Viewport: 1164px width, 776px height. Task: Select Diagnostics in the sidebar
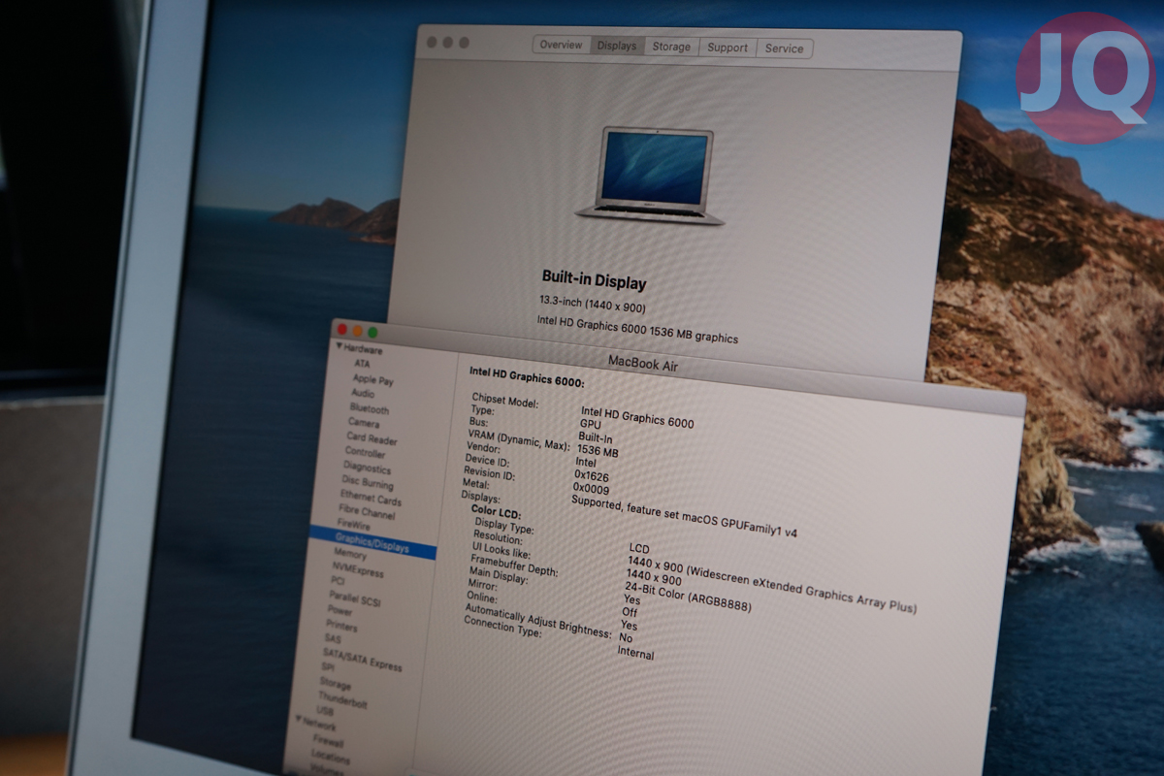pyautogui.click(x=368, y=468)
